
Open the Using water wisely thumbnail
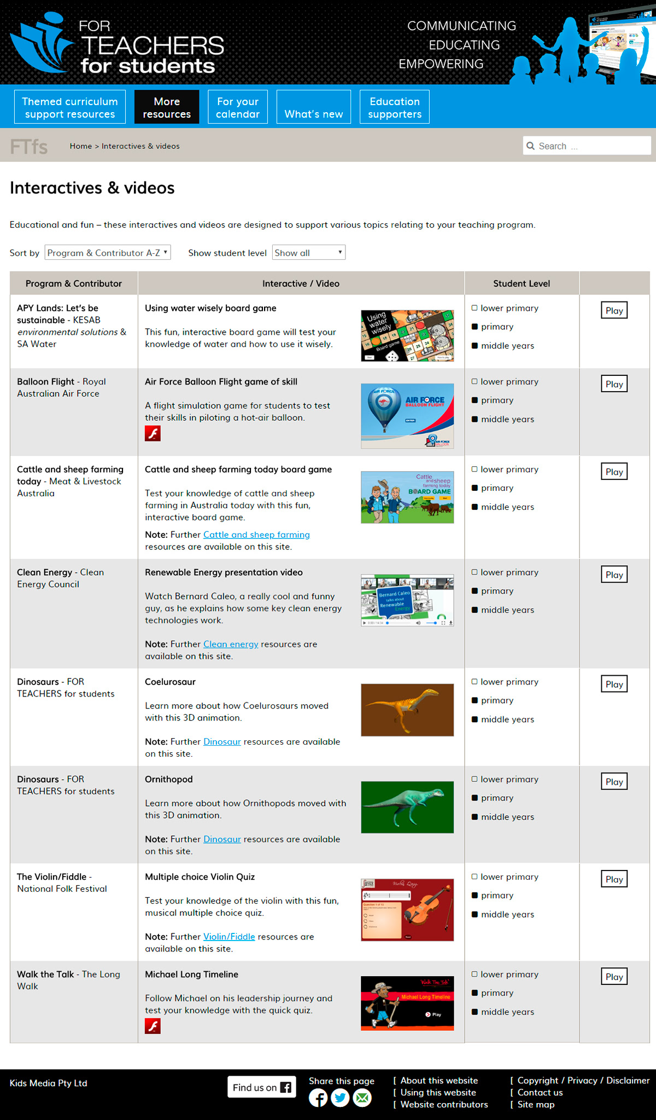(x=407, y=336)
